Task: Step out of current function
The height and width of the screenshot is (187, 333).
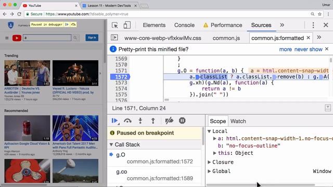Action: pos(153,121)
